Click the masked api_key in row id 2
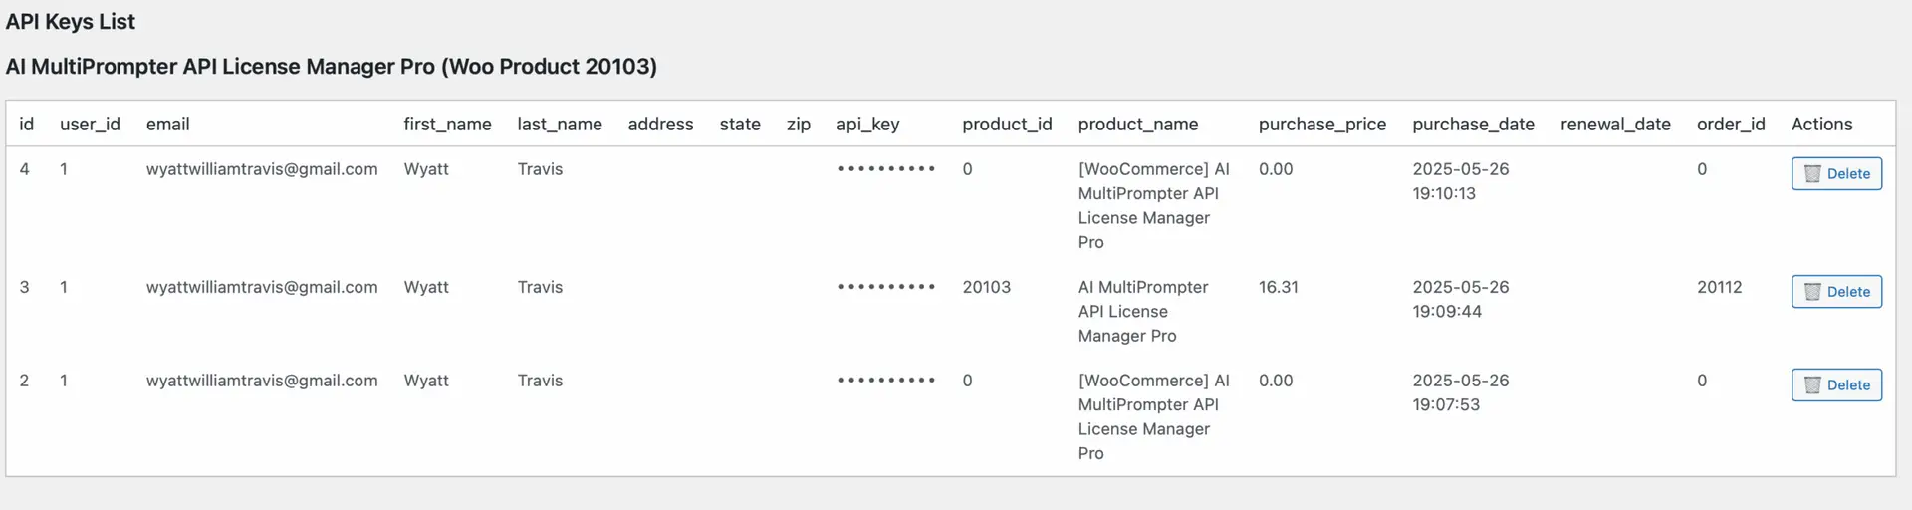 pos(886,381)
